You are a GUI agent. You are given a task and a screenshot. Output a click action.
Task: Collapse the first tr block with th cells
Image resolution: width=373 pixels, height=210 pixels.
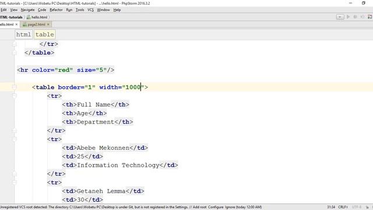click(14, 96)
